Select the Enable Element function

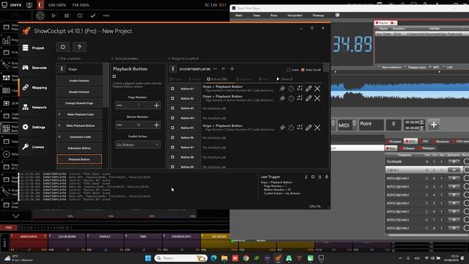tap(79, 81)
